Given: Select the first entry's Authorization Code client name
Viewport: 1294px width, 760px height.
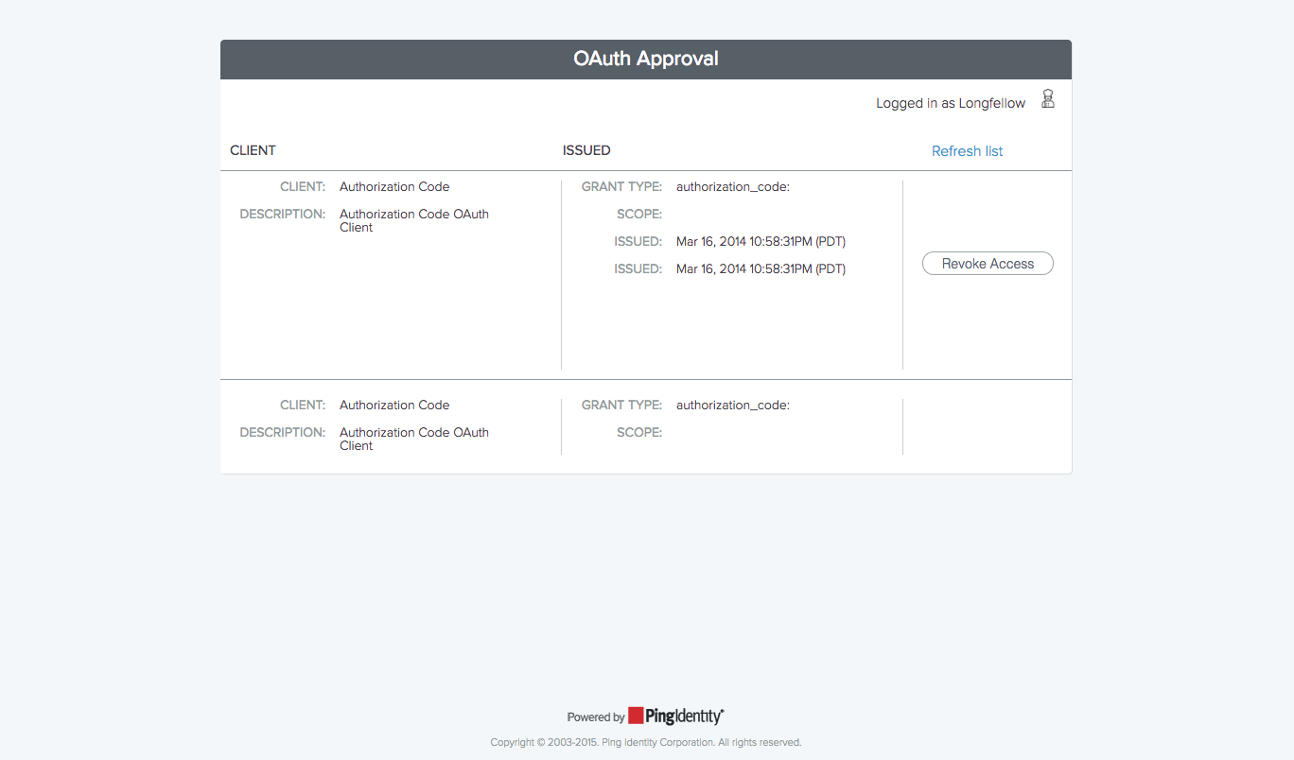Looking at the screenshot, I should point(394,187).
